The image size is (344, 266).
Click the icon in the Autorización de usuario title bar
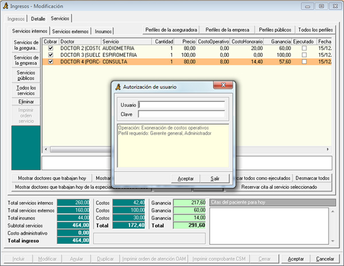pos(117,87)
